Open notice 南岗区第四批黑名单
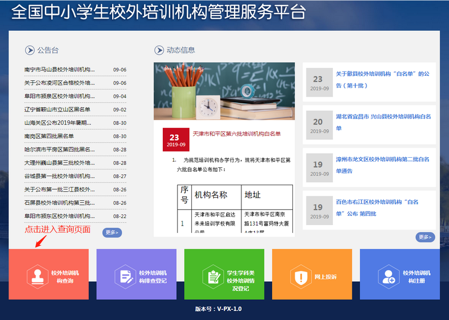449x320 pixels. coord(49,136)
